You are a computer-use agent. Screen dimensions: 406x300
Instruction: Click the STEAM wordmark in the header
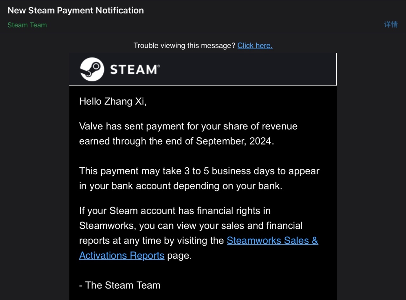coord(135,69)
